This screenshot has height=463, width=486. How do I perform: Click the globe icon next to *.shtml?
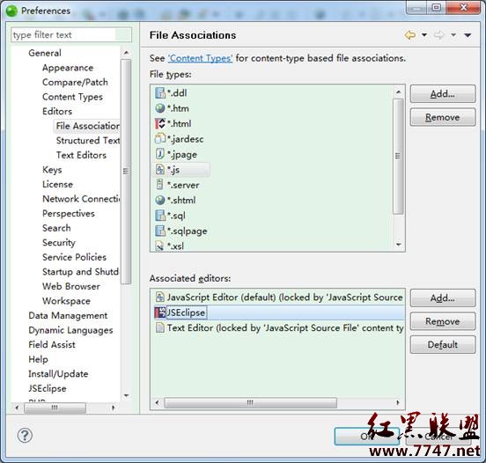[160, 200]
